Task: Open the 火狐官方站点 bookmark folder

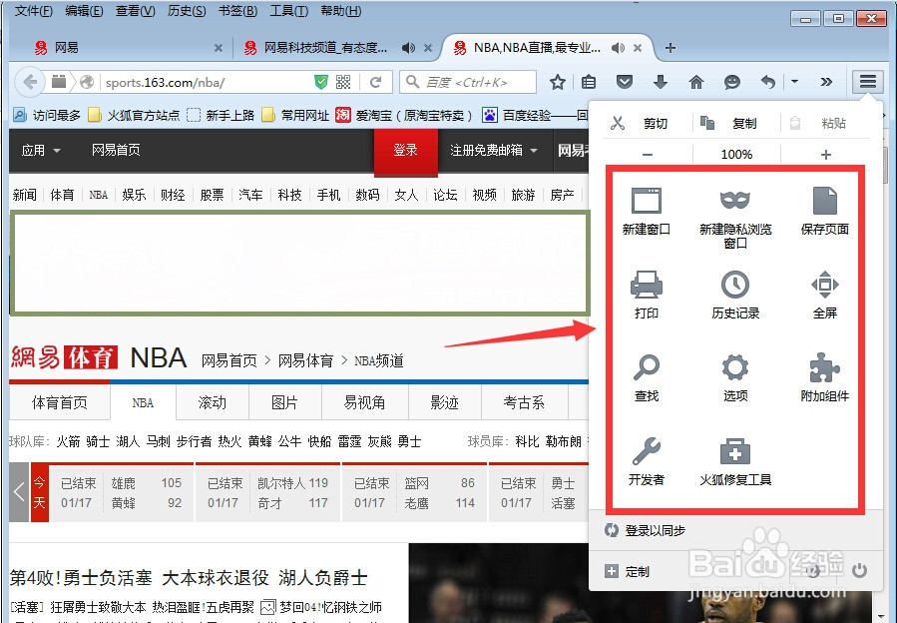Action: (x=134, y=115)
